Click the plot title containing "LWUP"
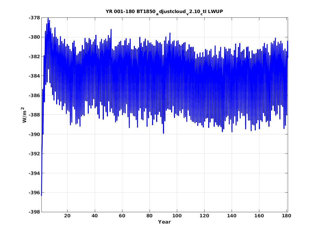Image resolution: width=318 pixels, height=238 pixels. coord(164,12)
